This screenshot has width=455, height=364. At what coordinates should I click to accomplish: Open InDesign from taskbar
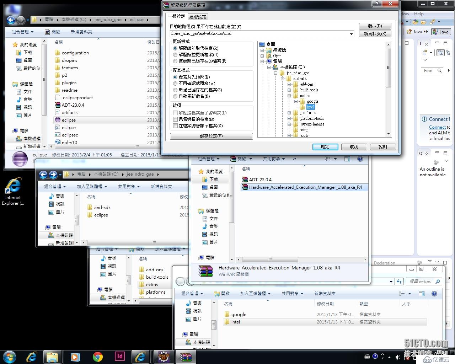tap(120, 357)
